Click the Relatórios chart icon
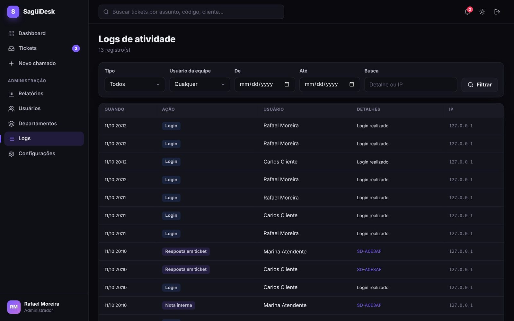The image size is (514, 321). [12, 94]
